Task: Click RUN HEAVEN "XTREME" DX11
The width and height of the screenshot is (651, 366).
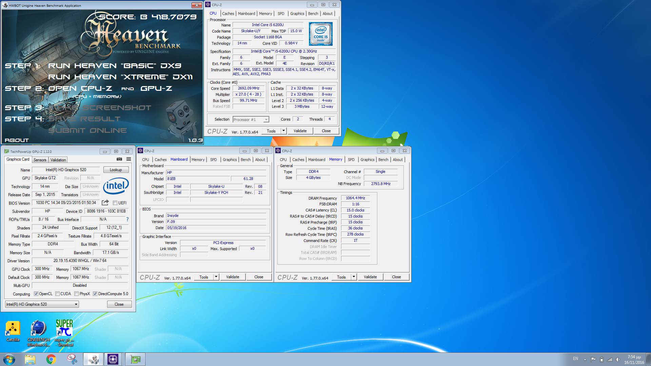Action: pos(120,77)
